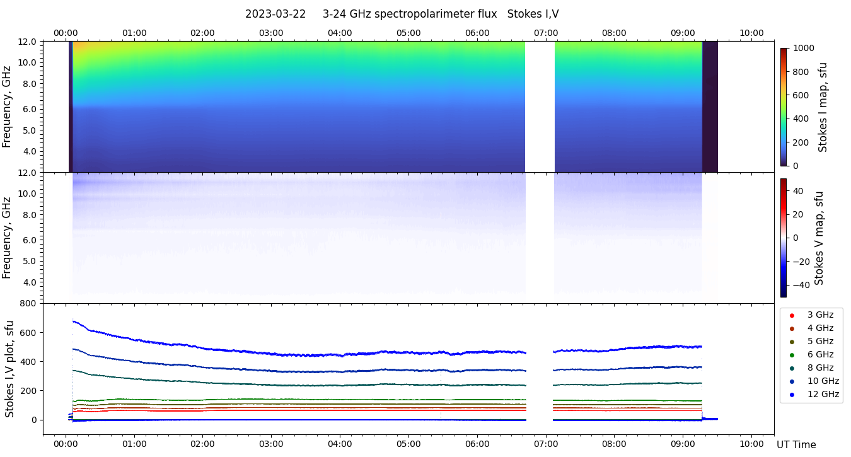Image resolution: width=851 pixels, height=457 pixels.
Task: Click the Stokes V map colorbar
Action: point(784,238)
